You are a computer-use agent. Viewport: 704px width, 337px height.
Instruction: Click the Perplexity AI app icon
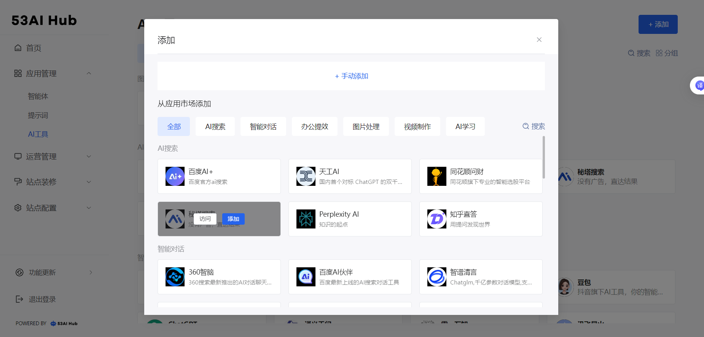(x=306, y=219)
